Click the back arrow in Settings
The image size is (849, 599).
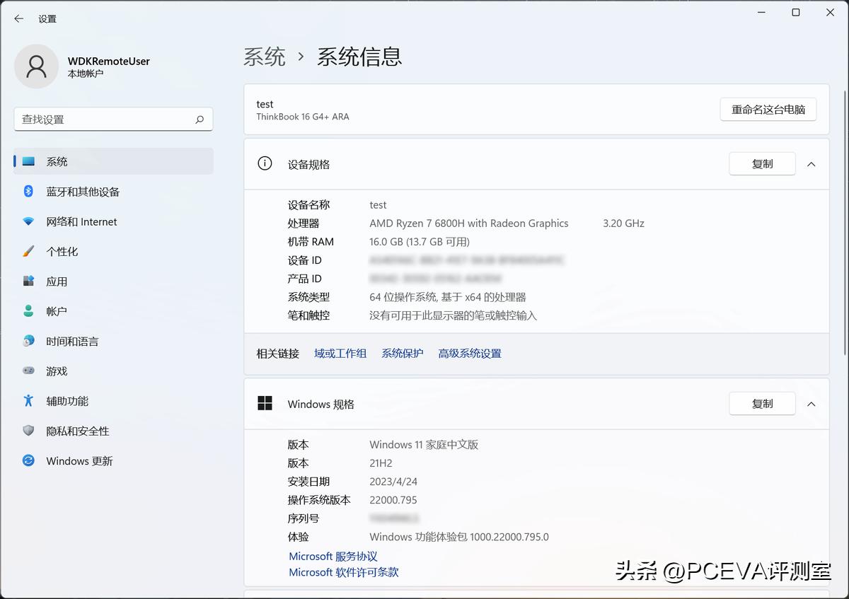18,19
